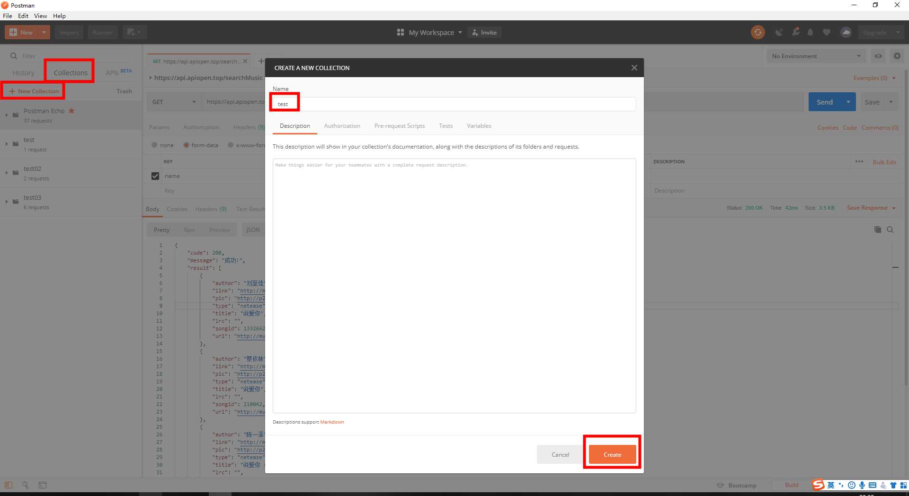Click the Sogou soft keyboard tray icon
This screenshot has height=496, width=909.
(873, 485)
